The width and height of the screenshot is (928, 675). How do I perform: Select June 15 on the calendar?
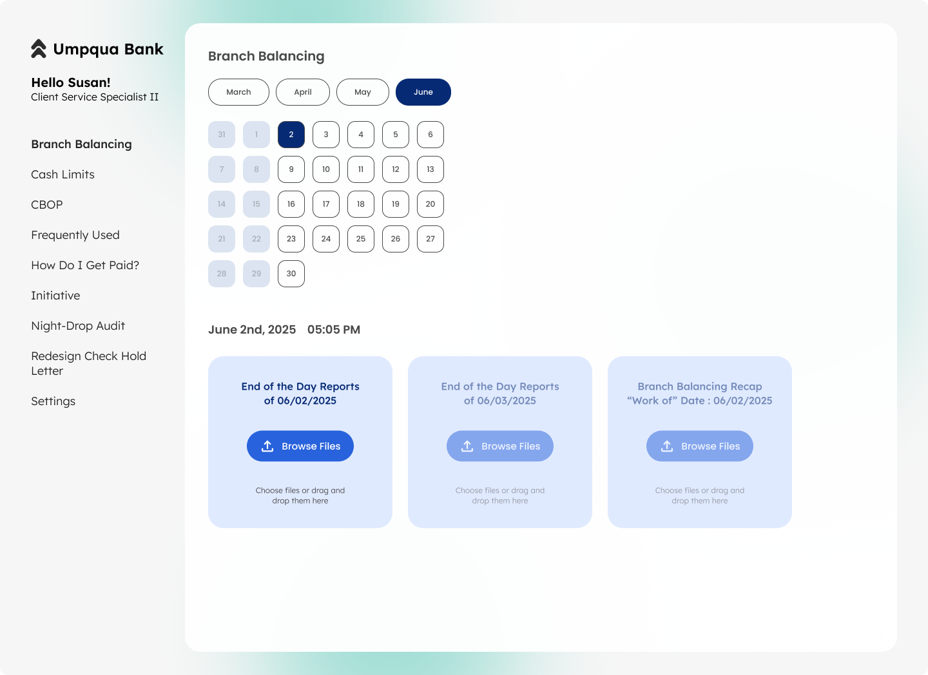click(x=256, y=204)
